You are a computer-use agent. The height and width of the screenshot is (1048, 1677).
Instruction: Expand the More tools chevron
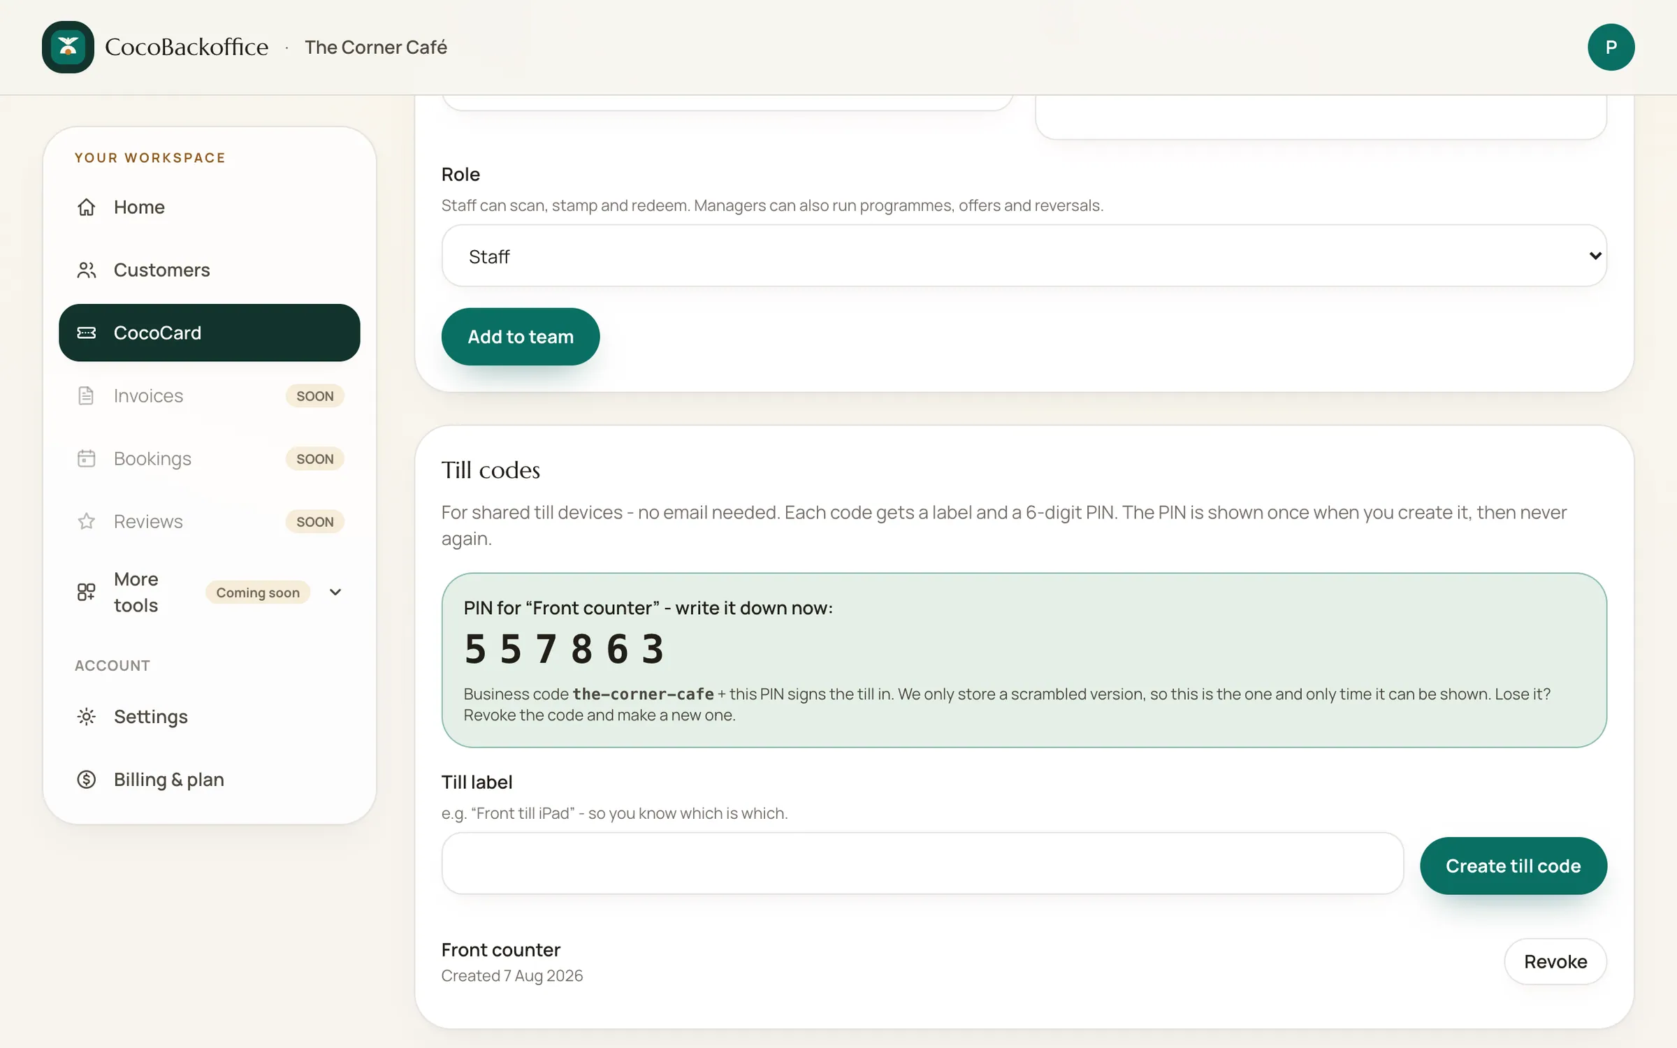pyautogui.click(x=335, y=592)
